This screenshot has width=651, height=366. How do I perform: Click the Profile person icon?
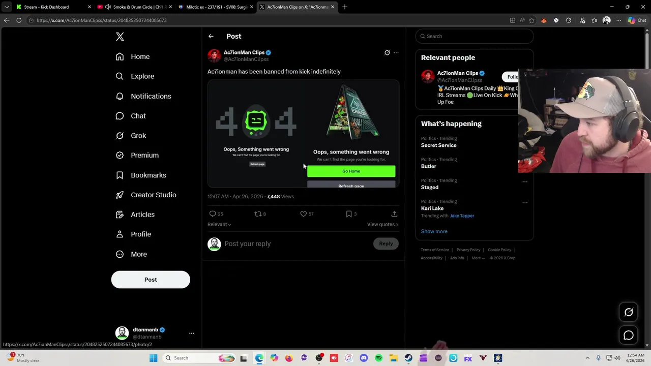tap(120, 234)
